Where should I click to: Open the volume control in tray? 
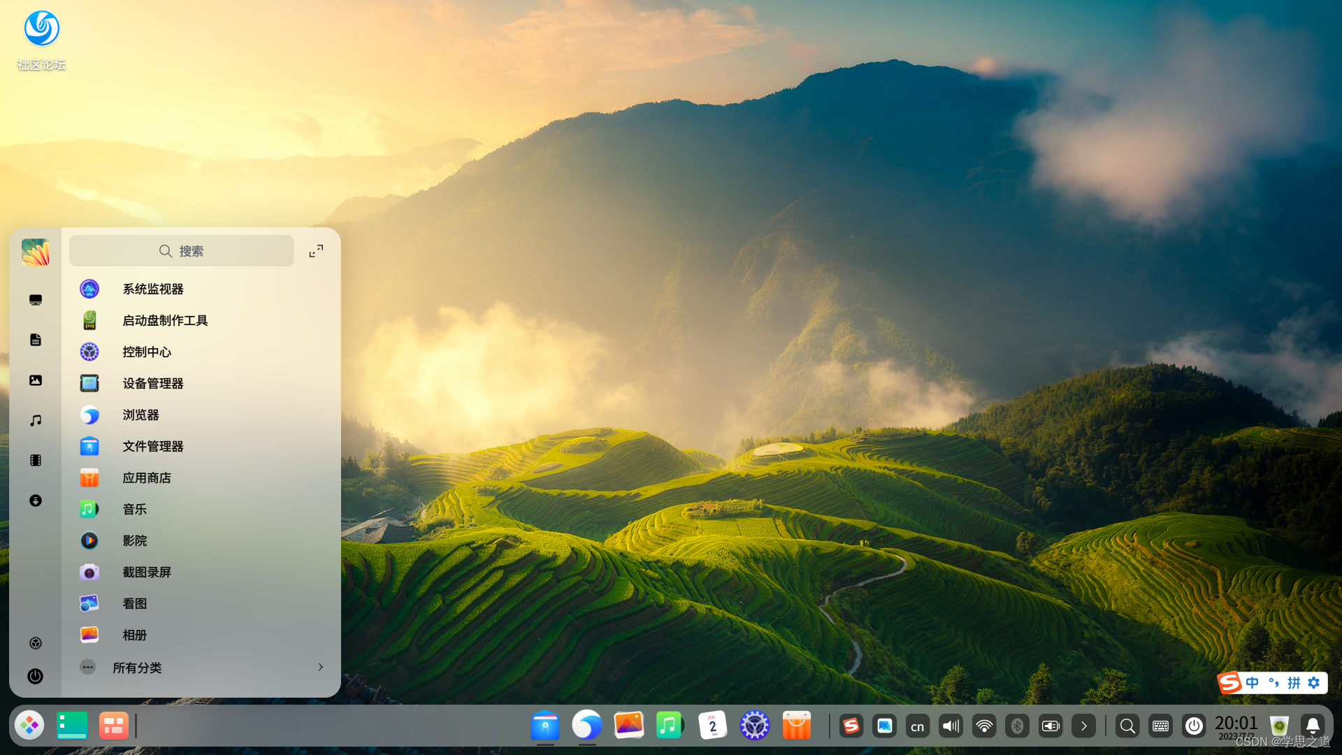click(x=951, y=726)
